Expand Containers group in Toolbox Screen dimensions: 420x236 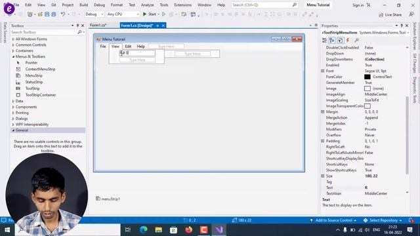(13, 51)
